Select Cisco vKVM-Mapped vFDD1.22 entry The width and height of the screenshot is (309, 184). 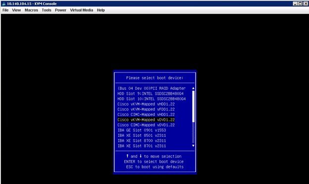[146, 109]
